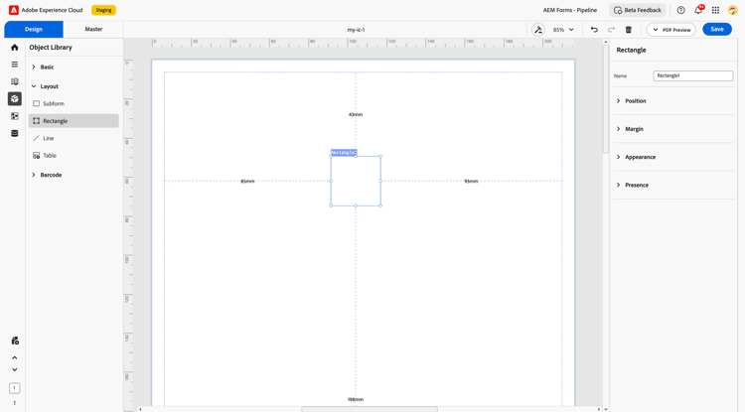745x412 pixels.
Task: Open the 85% zoom dropdown
Action: coord(563,30)
